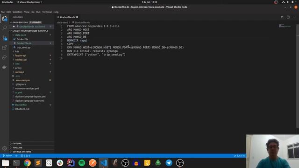This screenshot has height=168, width=299.
Task: Click the date and time in top bar
Action: pyautogui.click(x=149, y=2)
